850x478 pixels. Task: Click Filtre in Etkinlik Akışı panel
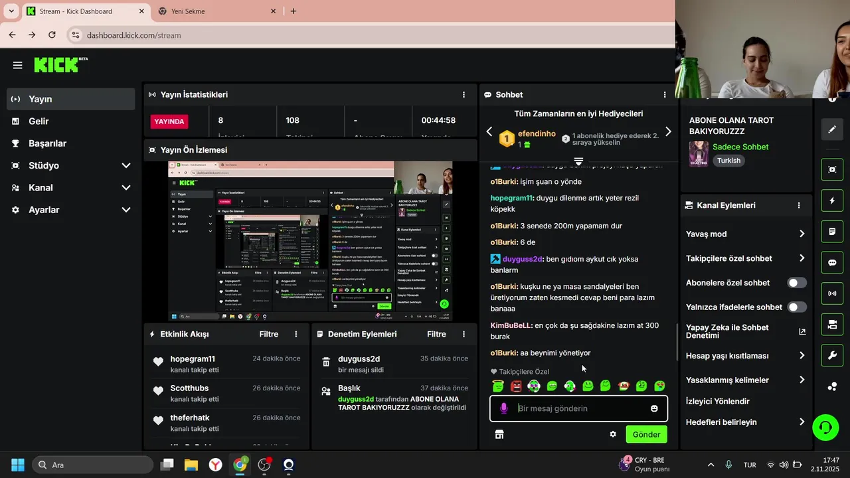tap(269, 334)
